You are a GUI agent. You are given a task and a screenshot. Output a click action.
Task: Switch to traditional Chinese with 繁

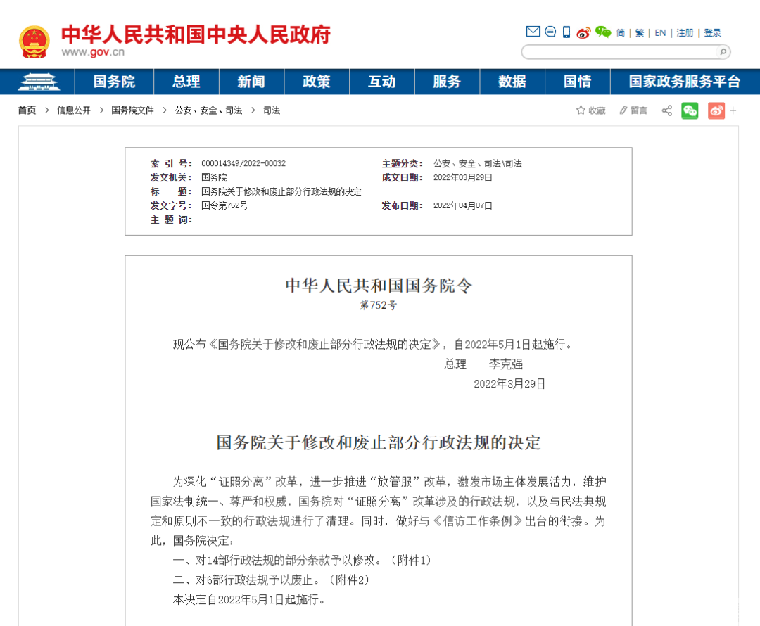[640, 33]
